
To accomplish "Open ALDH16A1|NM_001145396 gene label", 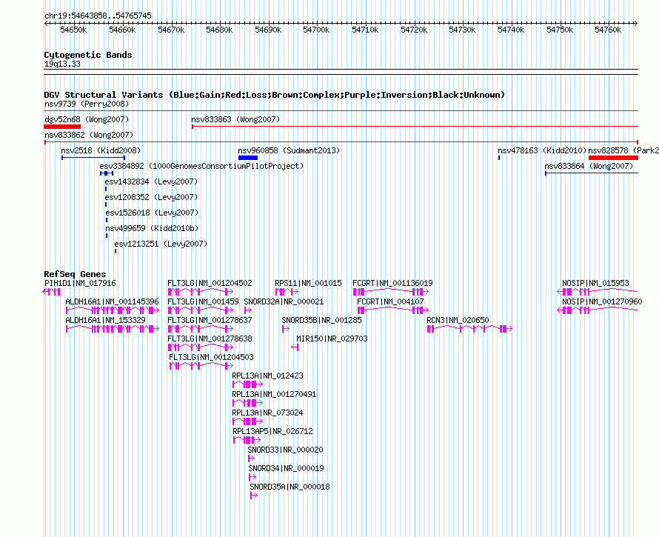I will tap(113, 302).
